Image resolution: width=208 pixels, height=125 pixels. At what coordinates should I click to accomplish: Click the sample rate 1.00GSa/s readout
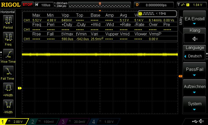tap(61, 3)
